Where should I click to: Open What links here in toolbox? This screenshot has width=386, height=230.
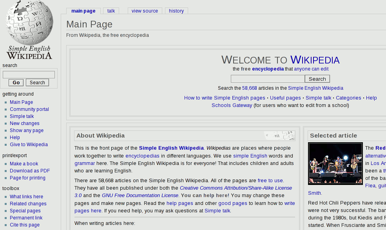click(x=26, y=197)
